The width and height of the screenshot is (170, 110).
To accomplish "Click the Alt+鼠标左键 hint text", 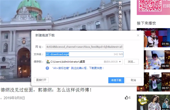I will click(x=78, y=68).
